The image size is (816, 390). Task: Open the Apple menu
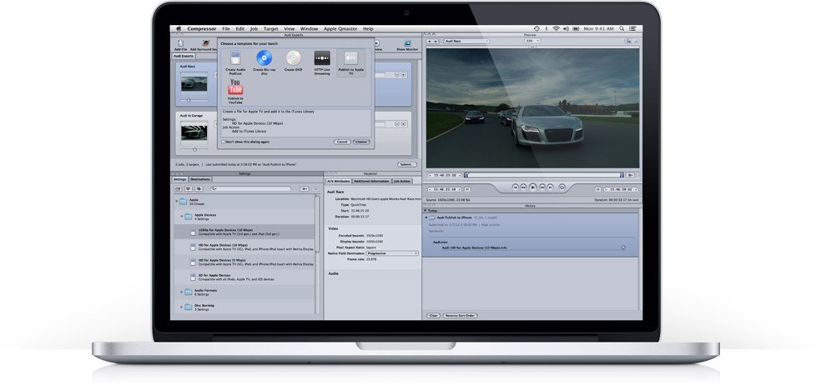click(x=179, y=28)
